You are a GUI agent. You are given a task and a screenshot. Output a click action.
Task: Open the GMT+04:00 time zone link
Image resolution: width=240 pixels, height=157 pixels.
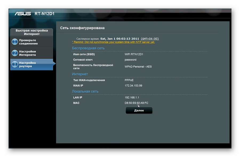coord(150,39)
